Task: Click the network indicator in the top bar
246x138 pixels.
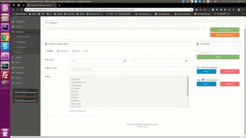Action: (x=204, y=2)
